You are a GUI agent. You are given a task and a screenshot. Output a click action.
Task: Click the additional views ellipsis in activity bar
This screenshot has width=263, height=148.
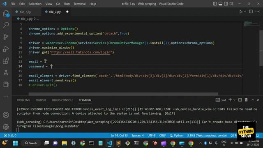[x=6, y=96]
